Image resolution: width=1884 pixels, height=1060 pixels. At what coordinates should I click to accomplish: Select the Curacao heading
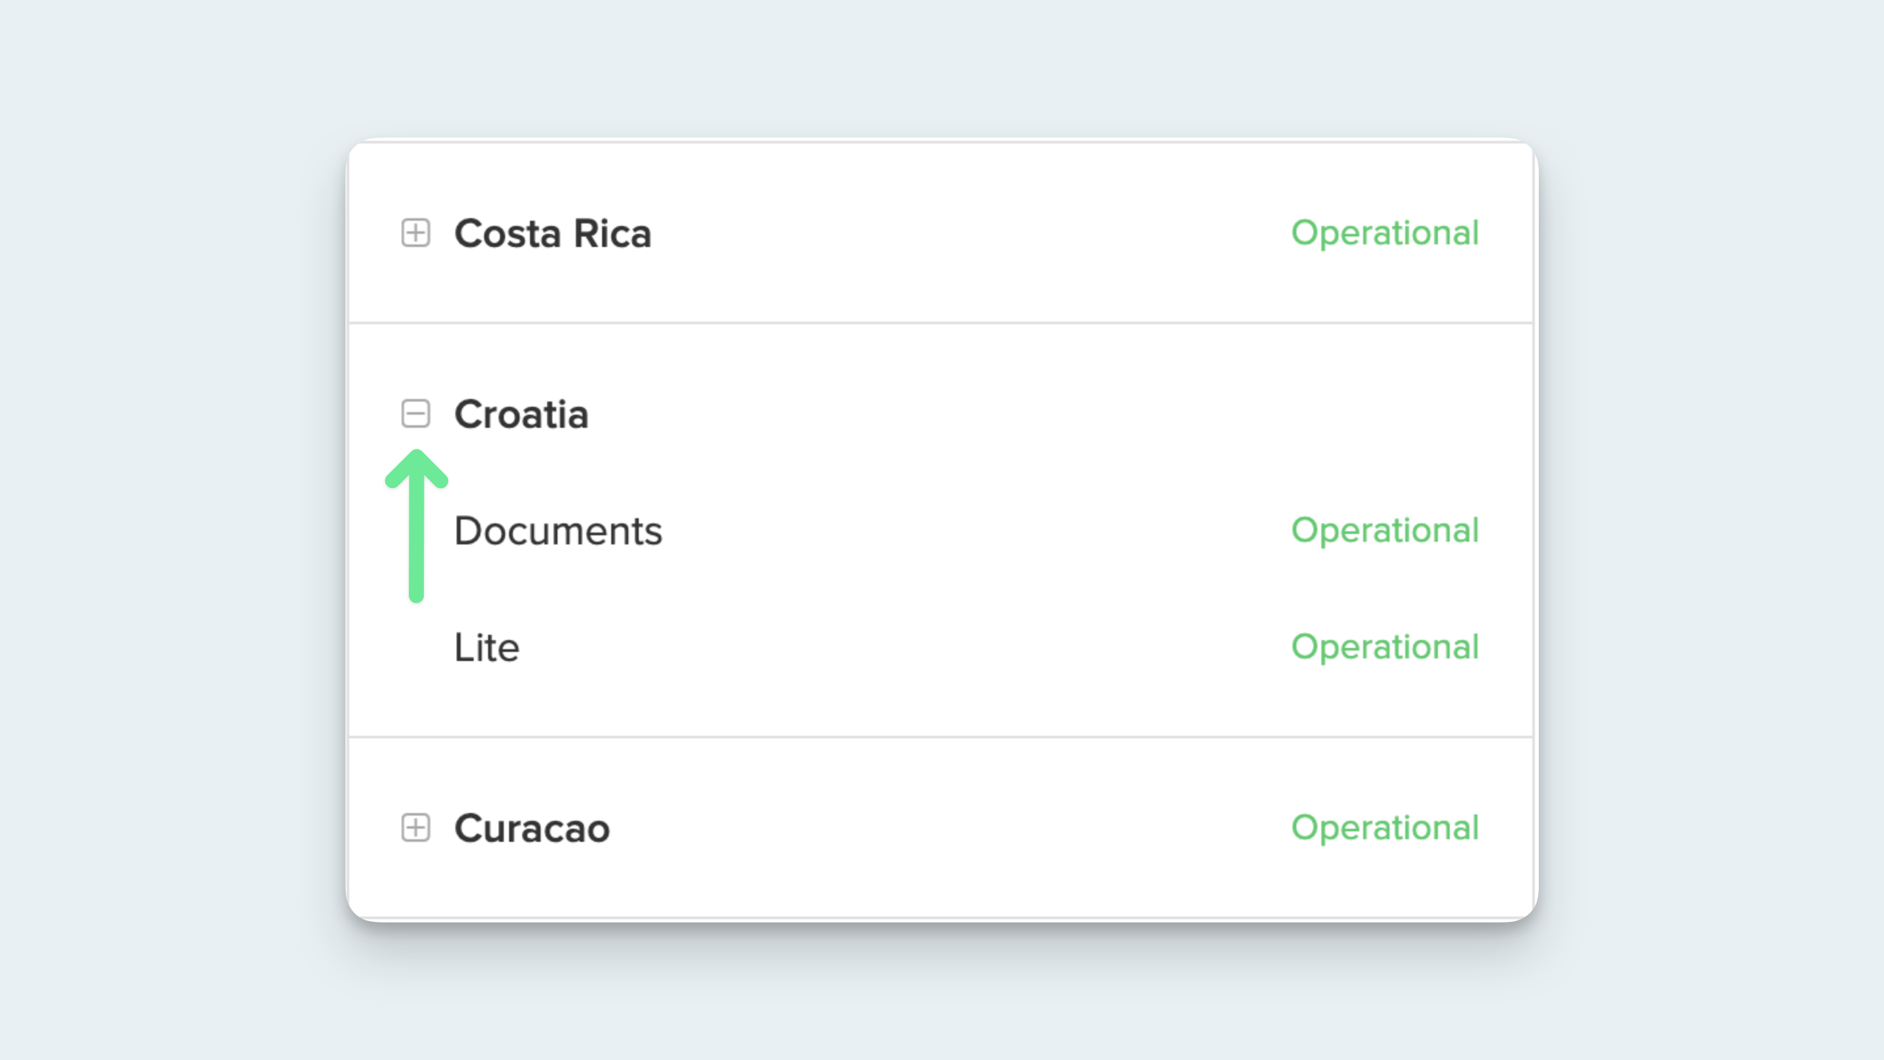(x=532, y=829)
